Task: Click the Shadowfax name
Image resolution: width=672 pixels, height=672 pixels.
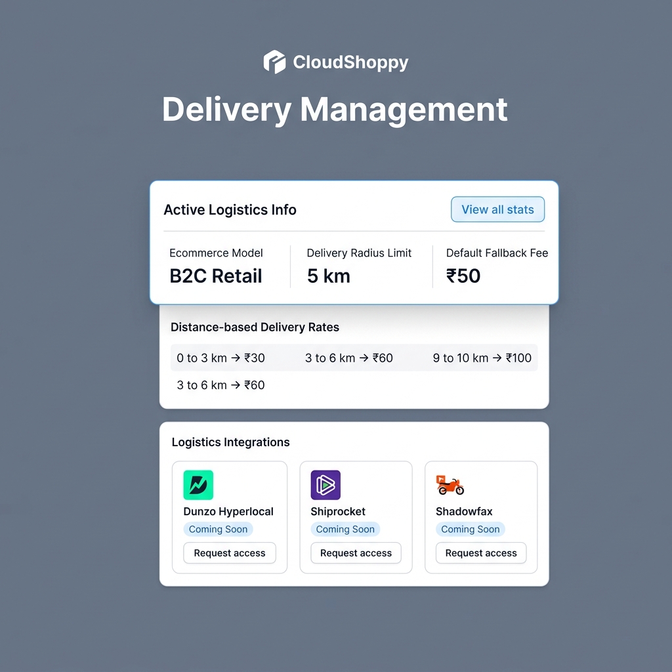Action: point(464,511)
